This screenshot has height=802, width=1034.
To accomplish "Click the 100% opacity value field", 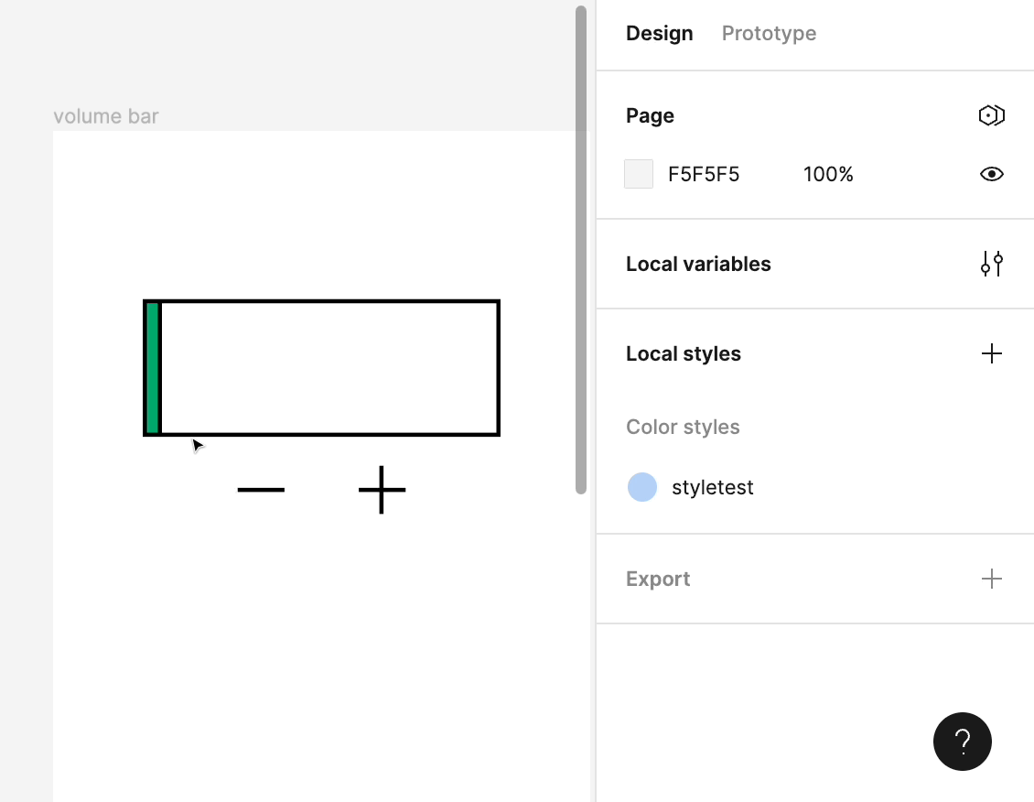I will pyautogui.click(x=828, y=174).
